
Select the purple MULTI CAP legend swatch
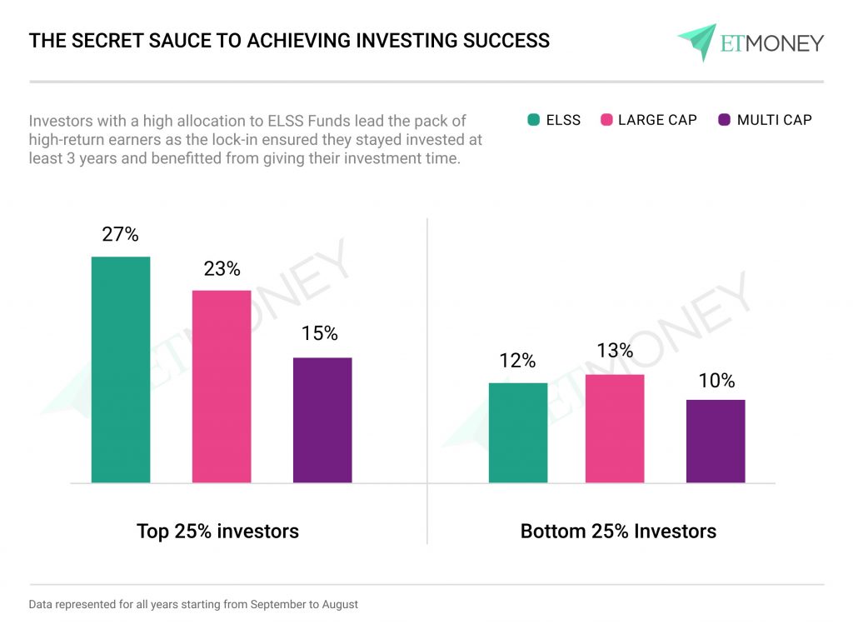click(725, 120)
